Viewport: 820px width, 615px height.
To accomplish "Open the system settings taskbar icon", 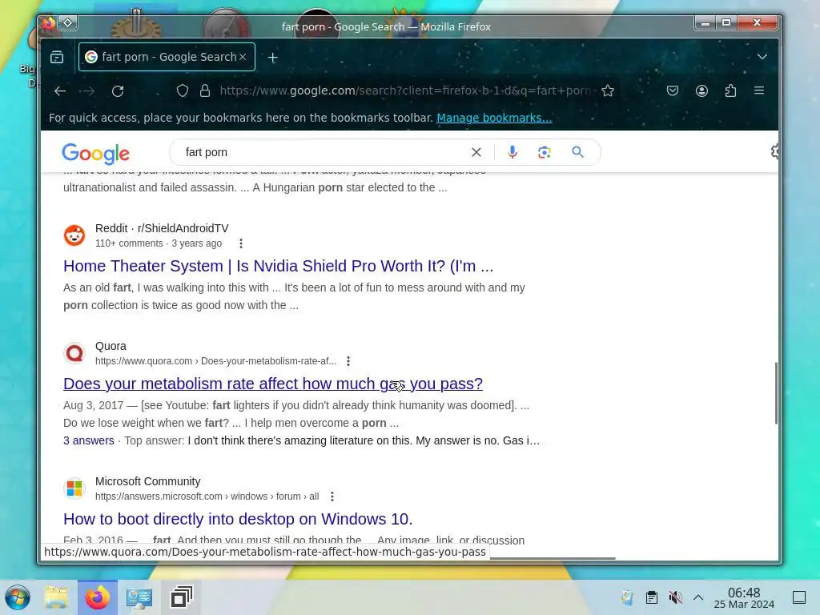I will point(139,597).
